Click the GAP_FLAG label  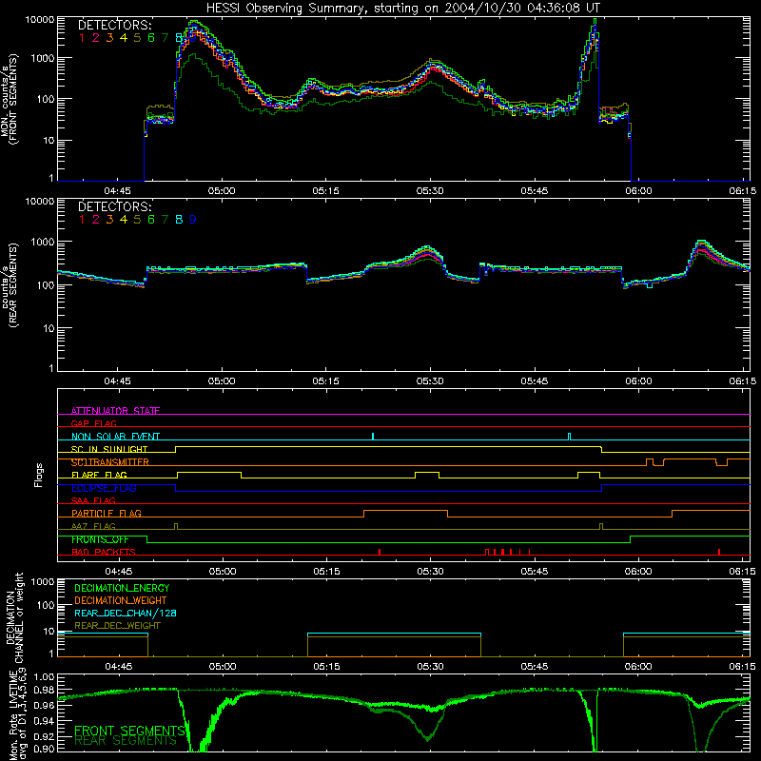pos(93,423)
